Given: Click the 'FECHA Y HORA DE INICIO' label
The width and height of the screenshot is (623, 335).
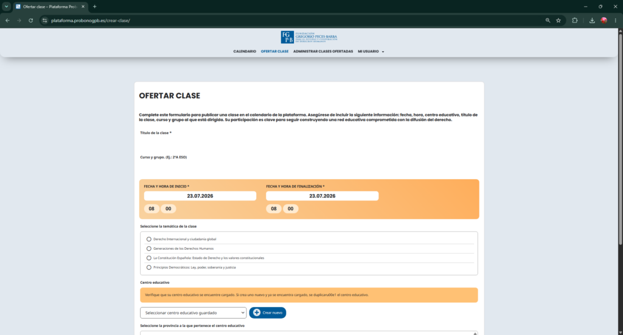Looking at the screenshot, I should click(167, 186).
